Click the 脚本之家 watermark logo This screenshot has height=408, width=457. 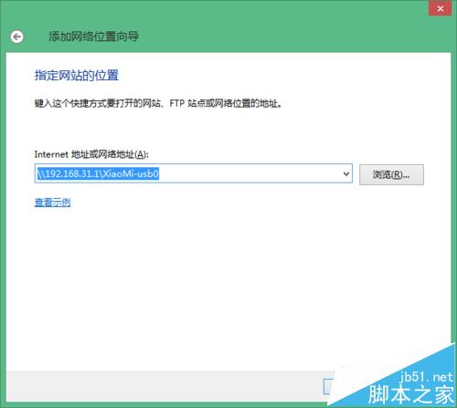point(410,394)
